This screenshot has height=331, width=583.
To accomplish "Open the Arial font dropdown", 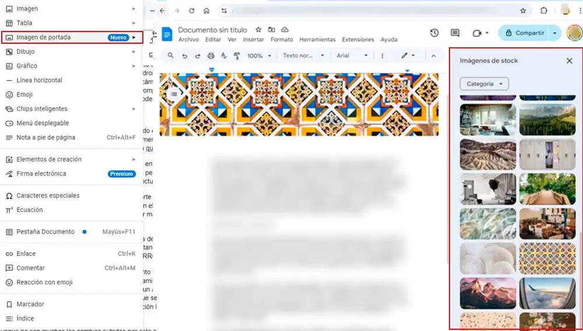I will pos(352,55).
